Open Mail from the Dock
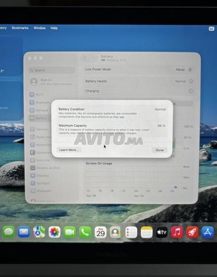217x277 pixels. (24, 232)
